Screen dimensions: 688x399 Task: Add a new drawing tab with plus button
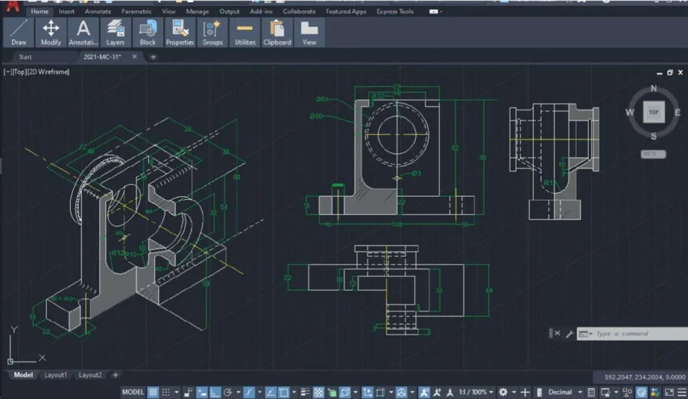[x=153, y=57]
